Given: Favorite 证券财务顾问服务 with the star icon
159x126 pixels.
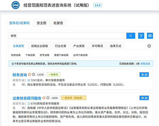Looking at the screenshot, I should (x=44, y=98).
